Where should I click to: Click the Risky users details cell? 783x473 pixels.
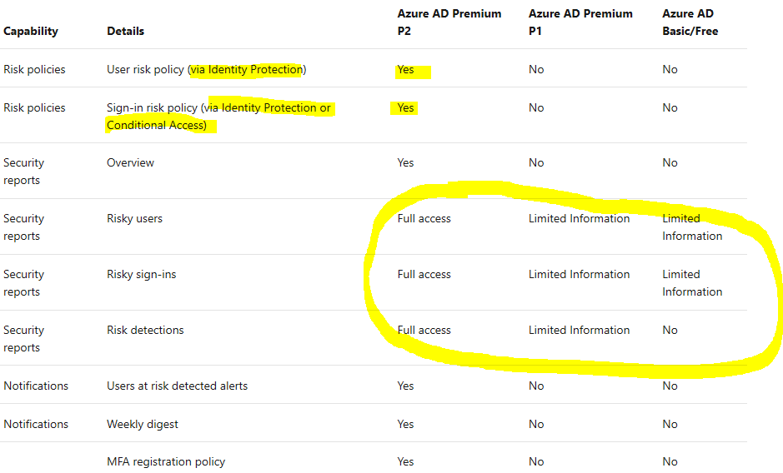pyautogui.click(x=134, y=219)
